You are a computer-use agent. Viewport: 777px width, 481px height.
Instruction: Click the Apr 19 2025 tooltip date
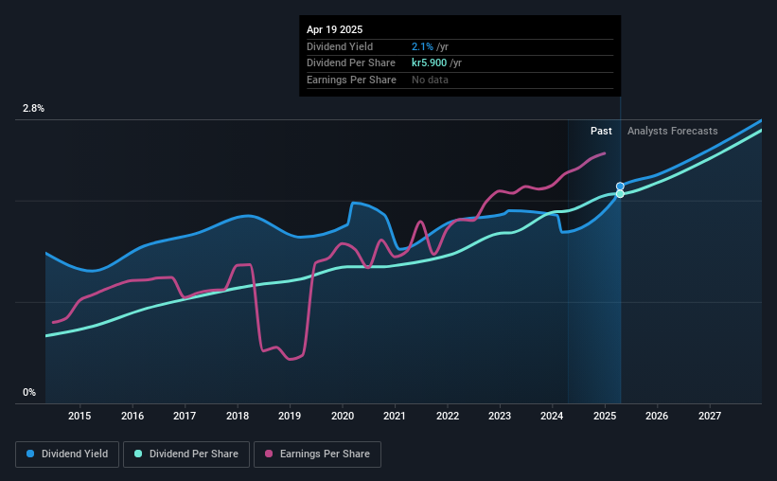334,29
